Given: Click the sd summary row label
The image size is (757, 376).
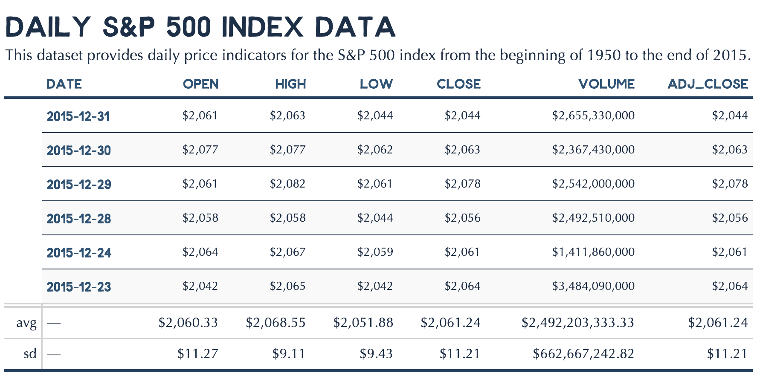Looking at the screenshot, I should 30,353.
